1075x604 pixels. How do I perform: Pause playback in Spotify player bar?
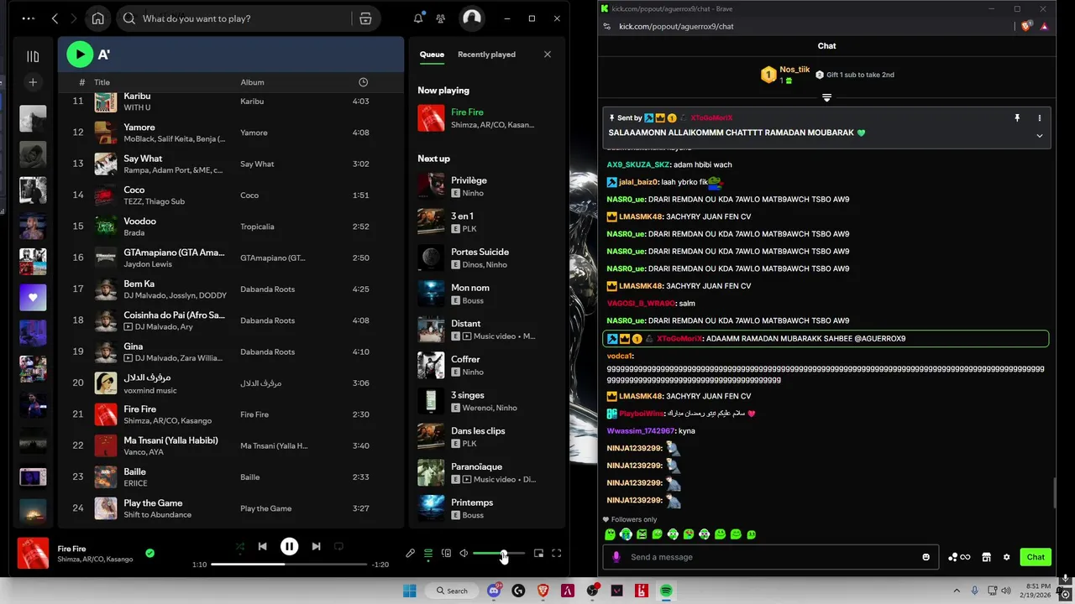[289, 546]
